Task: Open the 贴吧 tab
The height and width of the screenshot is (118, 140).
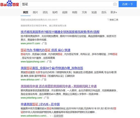Action: [x=55, y=12]
